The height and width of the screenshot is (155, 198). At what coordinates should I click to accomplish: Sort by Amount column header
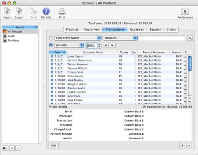[177, 52]
